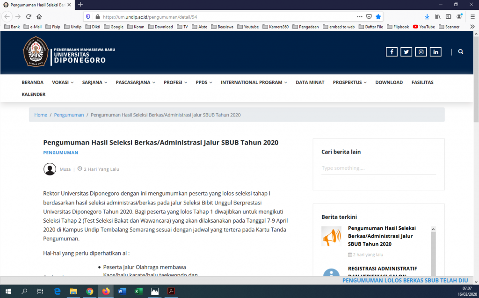Open the Twitter social icon
The width and height of the screenshot is (479, 298).
[x=406, y=52]
